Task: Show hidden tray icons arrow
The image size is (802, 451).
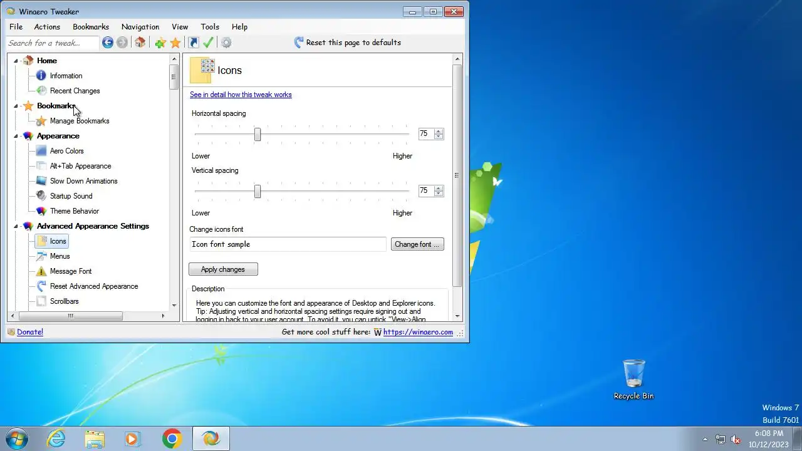Action: click(x=706, y=440)
